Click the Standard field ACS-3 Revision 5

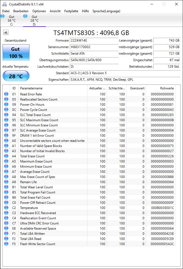click(x=125, y=73)
